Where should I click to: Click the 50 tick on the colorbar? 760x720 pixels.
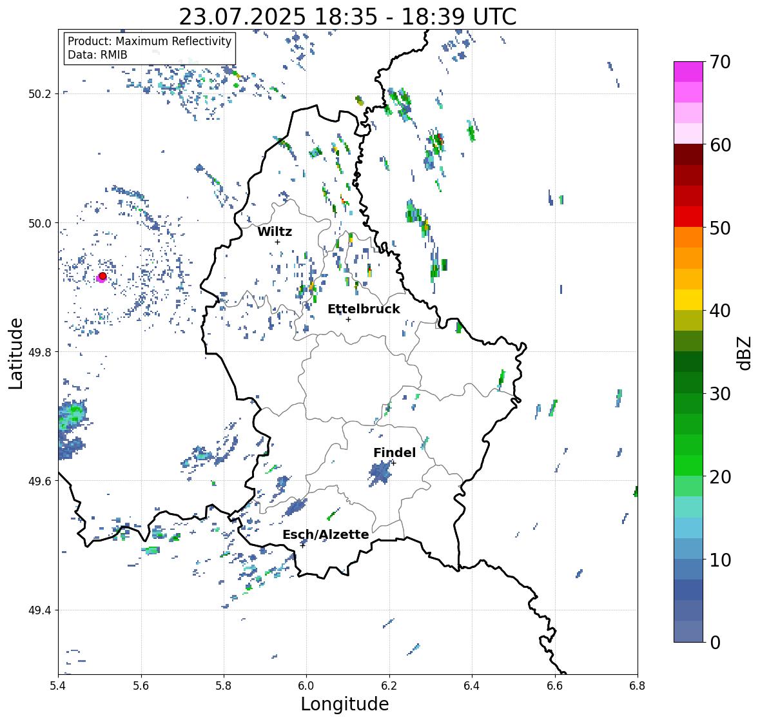[x=720, y=228]
